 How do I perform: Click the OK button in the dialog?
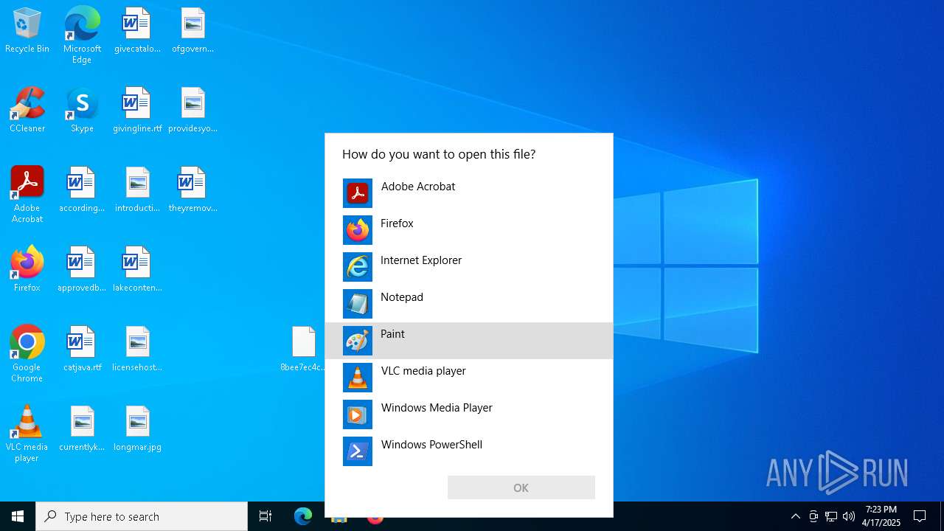(521, 487)
